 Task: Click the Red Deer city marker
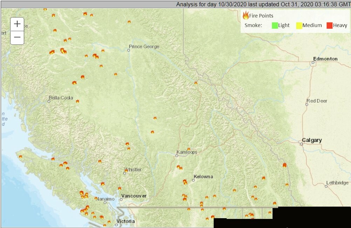click(x=307, y=104)
